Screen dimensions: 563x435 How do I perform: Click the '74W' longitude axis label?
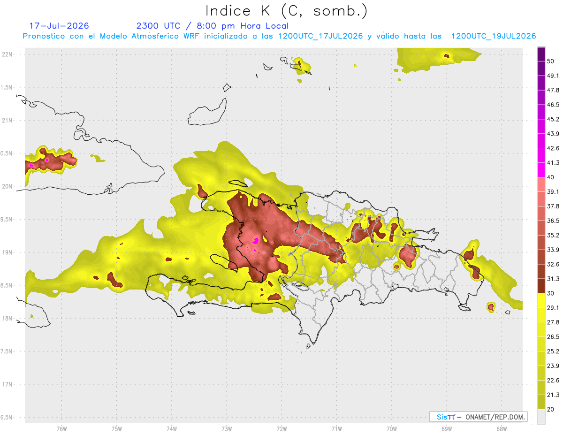coord(171,429)
